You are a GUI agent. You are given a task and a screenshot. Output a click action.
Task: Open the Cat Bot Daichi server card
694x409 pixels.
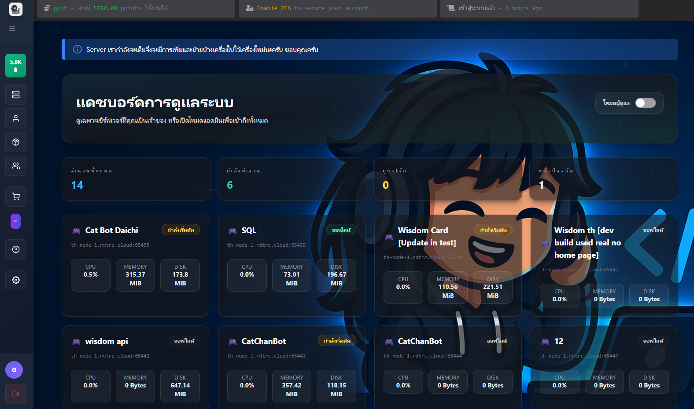point(111,230)
